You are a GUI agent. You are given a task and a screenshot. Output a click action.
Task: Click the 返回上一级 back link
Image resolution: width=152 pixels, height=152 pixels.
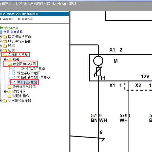click(x=11, y=28)
